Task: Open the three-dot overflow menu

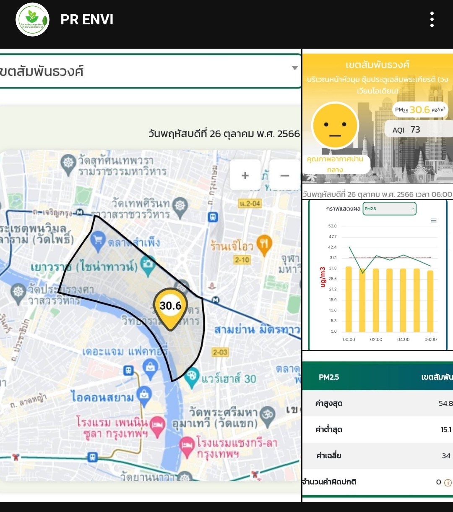Action: coord(432,20)
